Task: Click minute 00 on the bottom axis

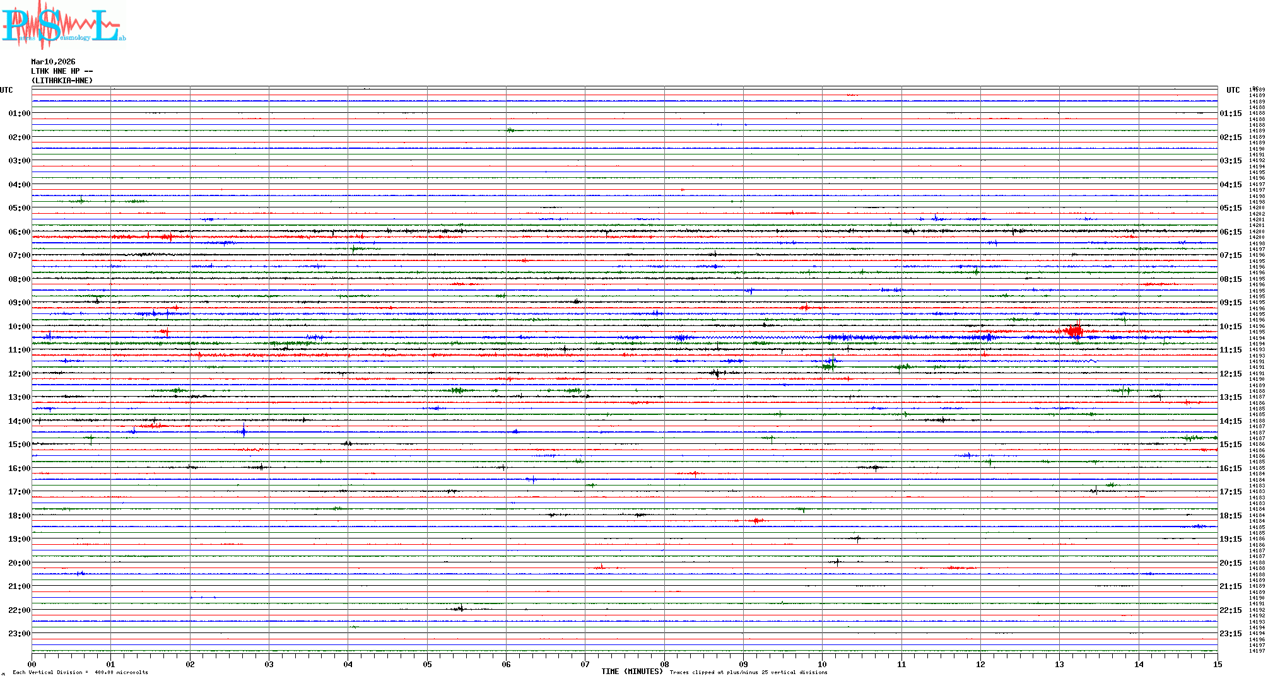Action: (x=32, y=664)
